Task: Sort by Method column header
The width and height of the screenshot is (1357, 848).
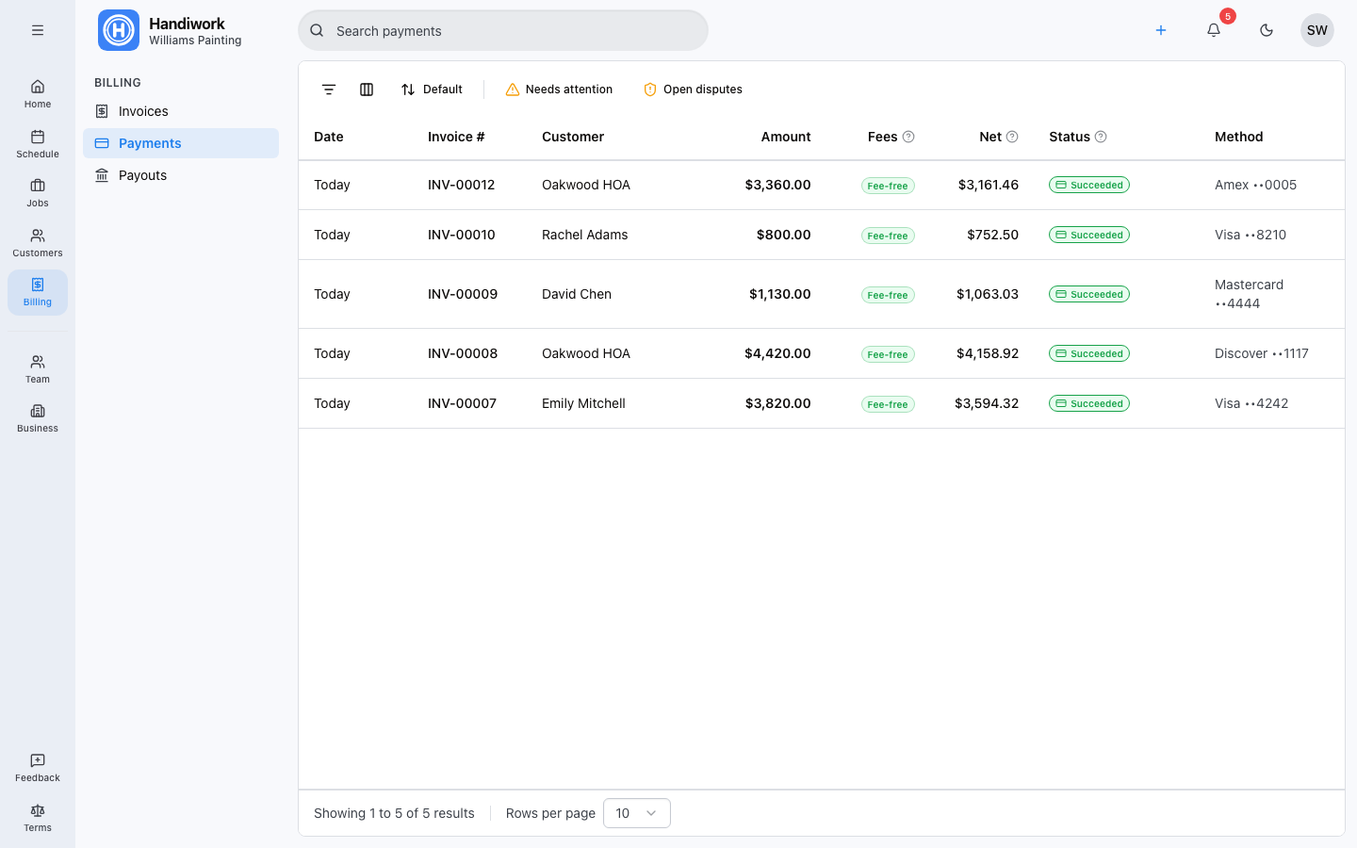Action: pos(1238,137)
